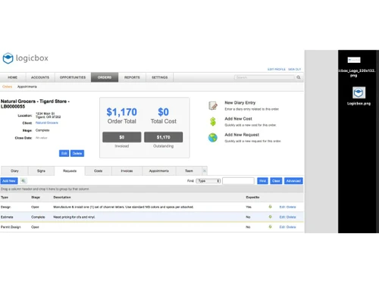Click Edit in the Estimate row
Image resolution: width=379 pixels, height=284 pixels.
point(282,217)
